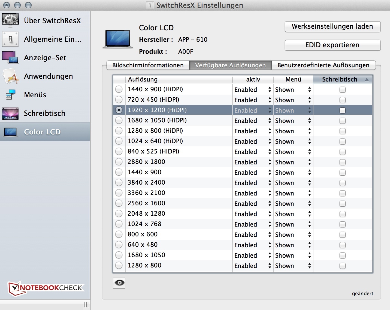Sort by the aktiv column header

(253, 79)
